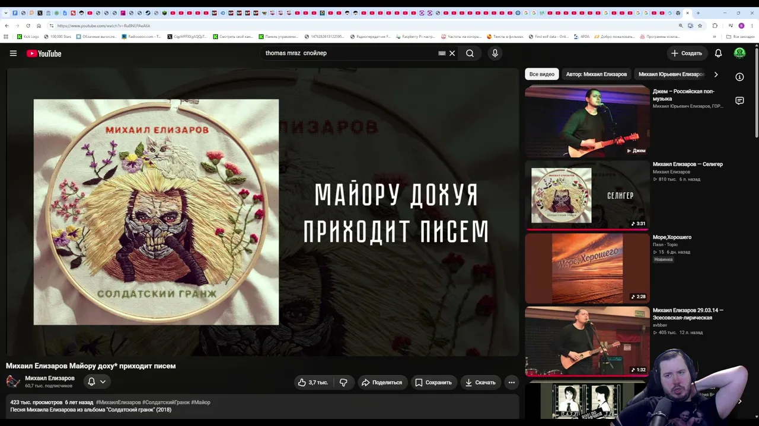Zoom magnifier icon in the address bar

click(x=681, y=25)
